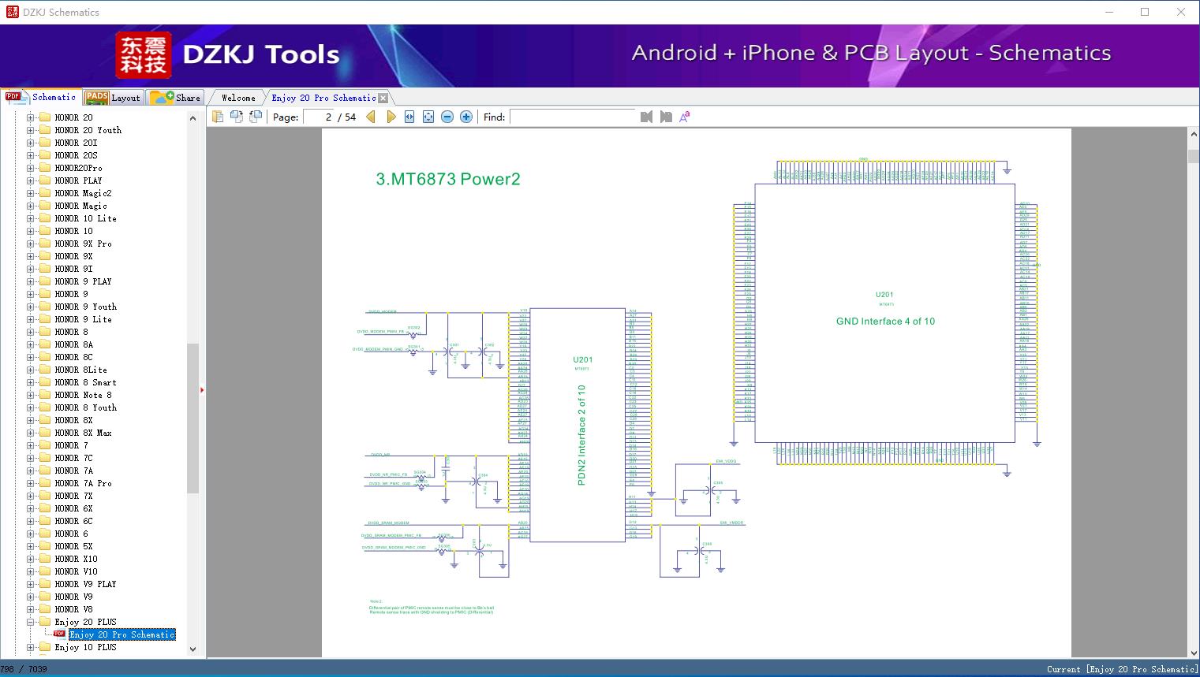The height and width of the screenshot is (677, 1200).
Task: Click the Find text input field
Action: [x=572, y=117]
